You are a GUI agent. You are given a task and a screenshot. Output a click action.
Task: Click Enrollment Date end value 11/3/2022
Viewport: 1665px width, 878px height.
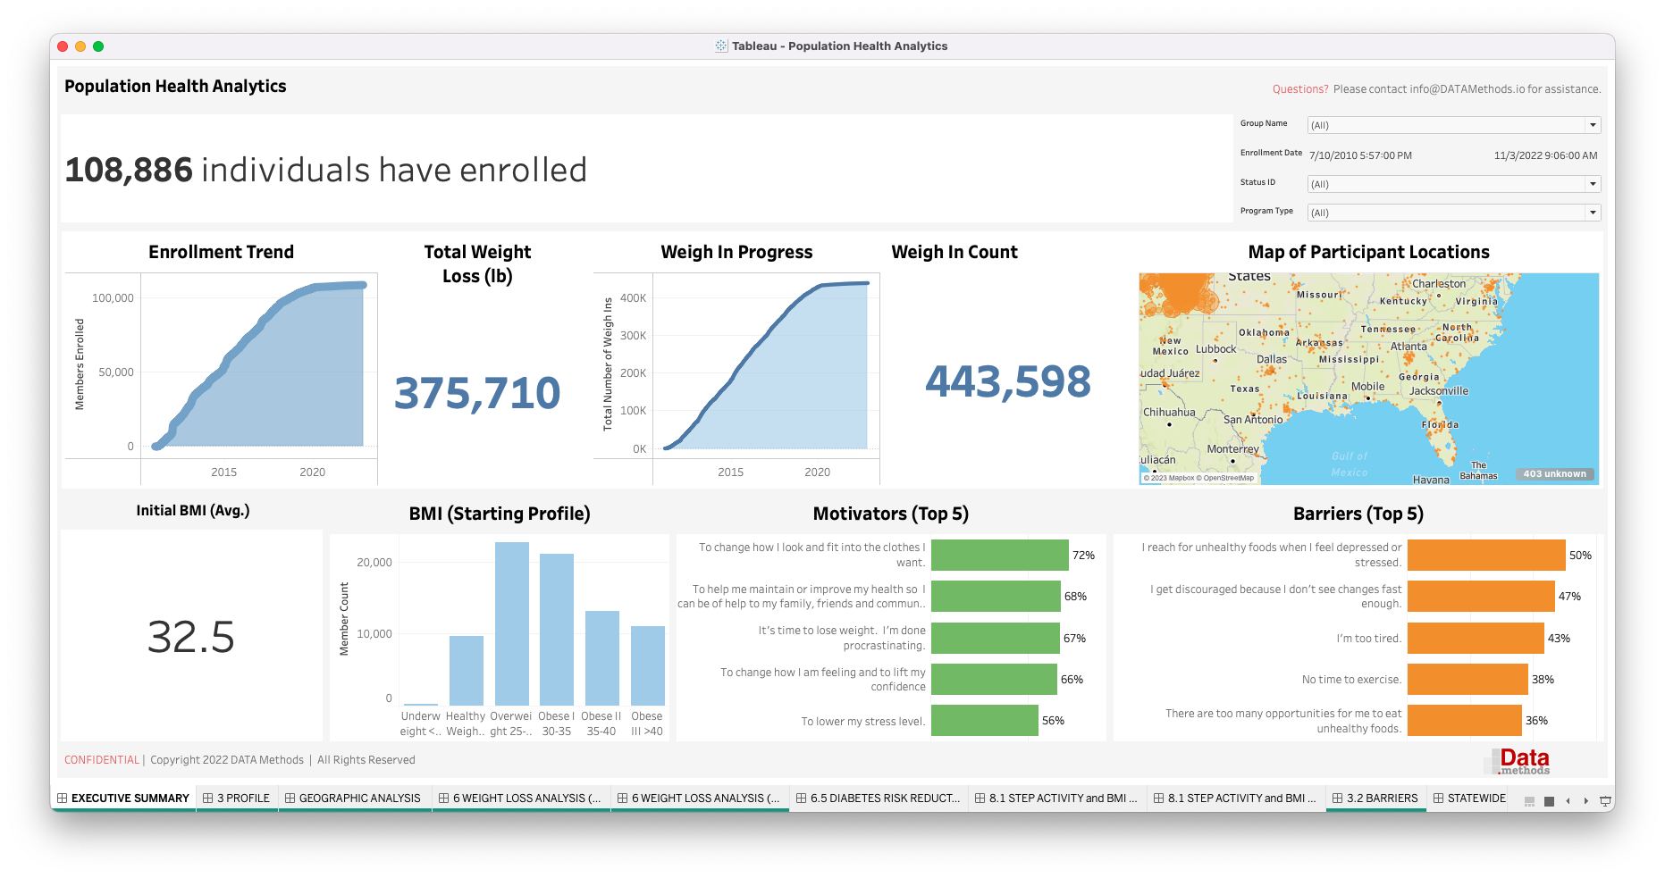point(1545,155)
